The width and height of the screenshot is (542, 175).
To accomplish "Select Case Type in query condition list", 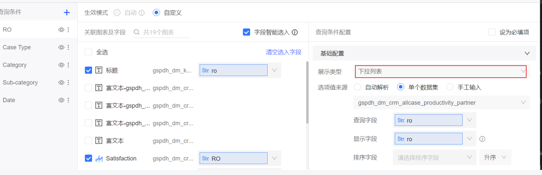I will (17, 47).
